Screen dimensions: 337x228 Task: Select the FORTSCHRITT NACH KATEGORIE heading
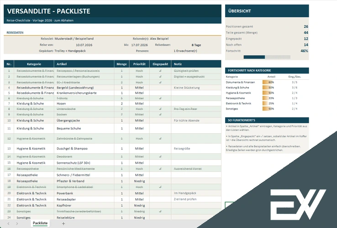click(x=249, y=70)
